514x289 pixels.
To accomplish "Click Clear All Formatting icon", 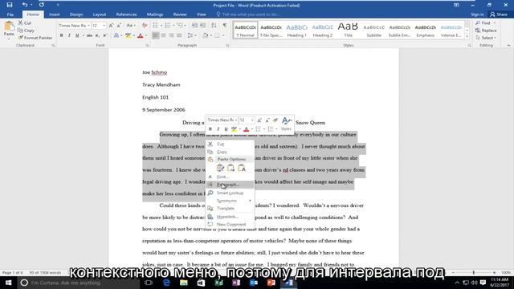I will point(145,26).
